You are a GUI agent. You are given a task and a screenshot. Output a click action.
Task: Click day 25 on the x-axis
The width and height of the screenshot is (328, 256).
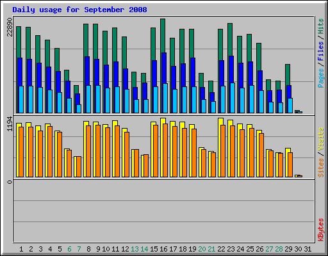[250, 249]
